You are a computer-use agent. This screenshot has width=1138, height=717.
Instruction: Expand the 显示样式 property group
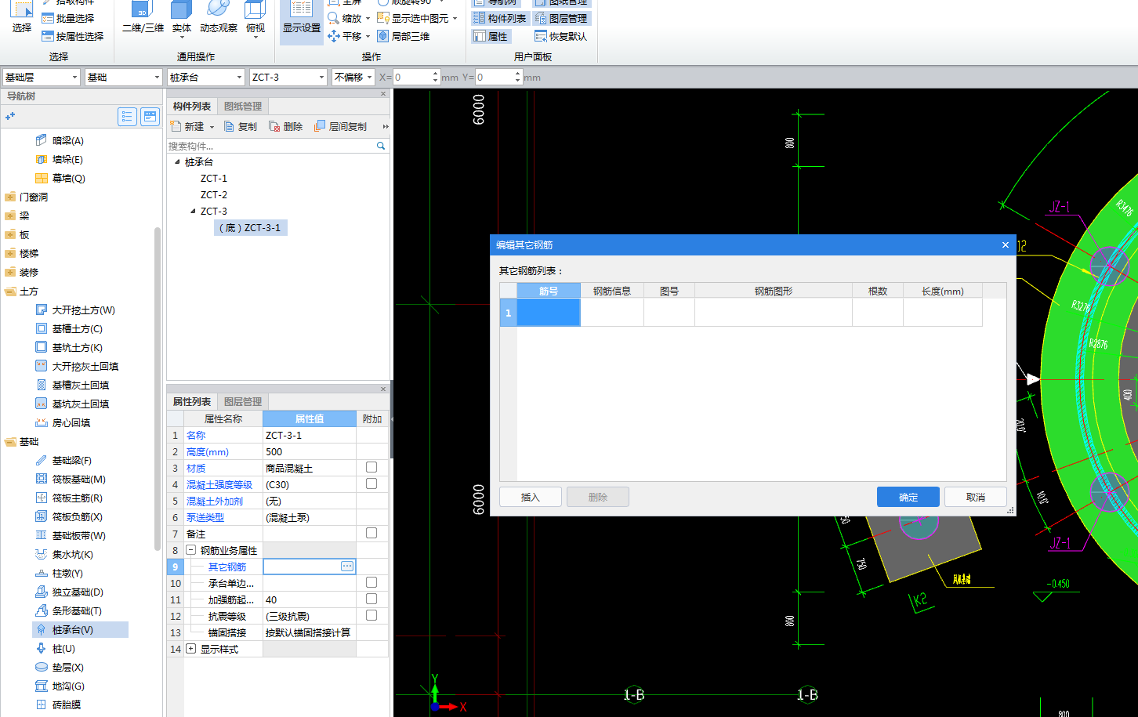click(x=190, y=649)
